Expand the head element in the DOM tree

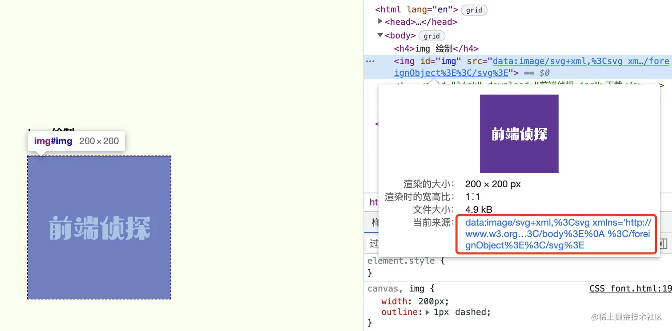380,21
